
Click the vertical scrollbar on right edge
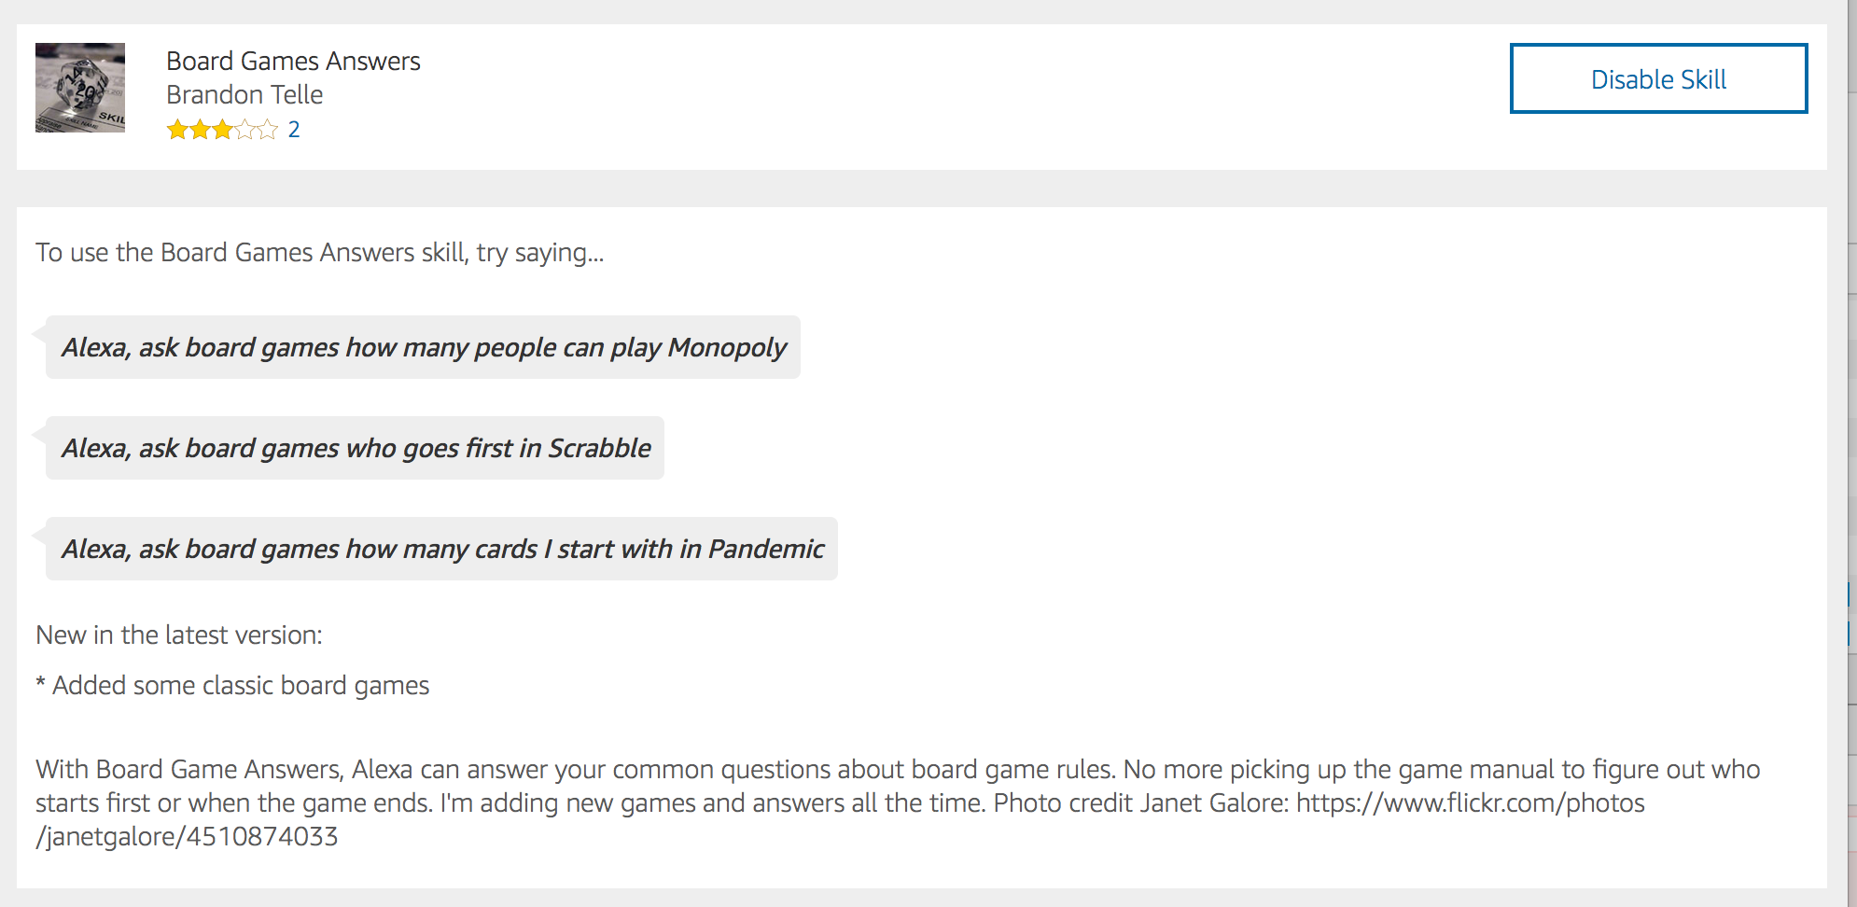coord(1851,453)
